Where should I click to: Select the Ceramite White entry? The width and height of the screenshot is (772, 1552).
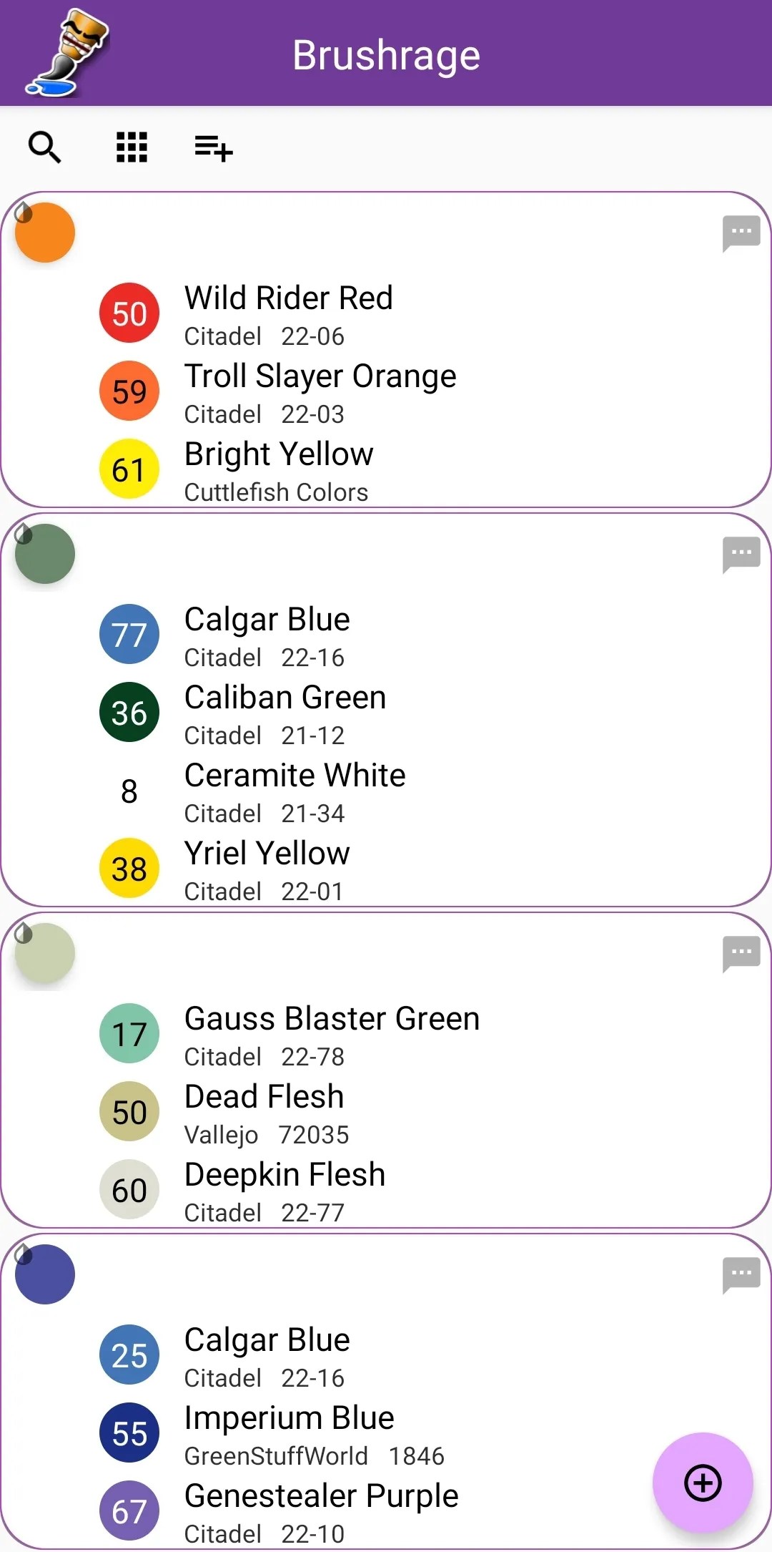(295, 790)
